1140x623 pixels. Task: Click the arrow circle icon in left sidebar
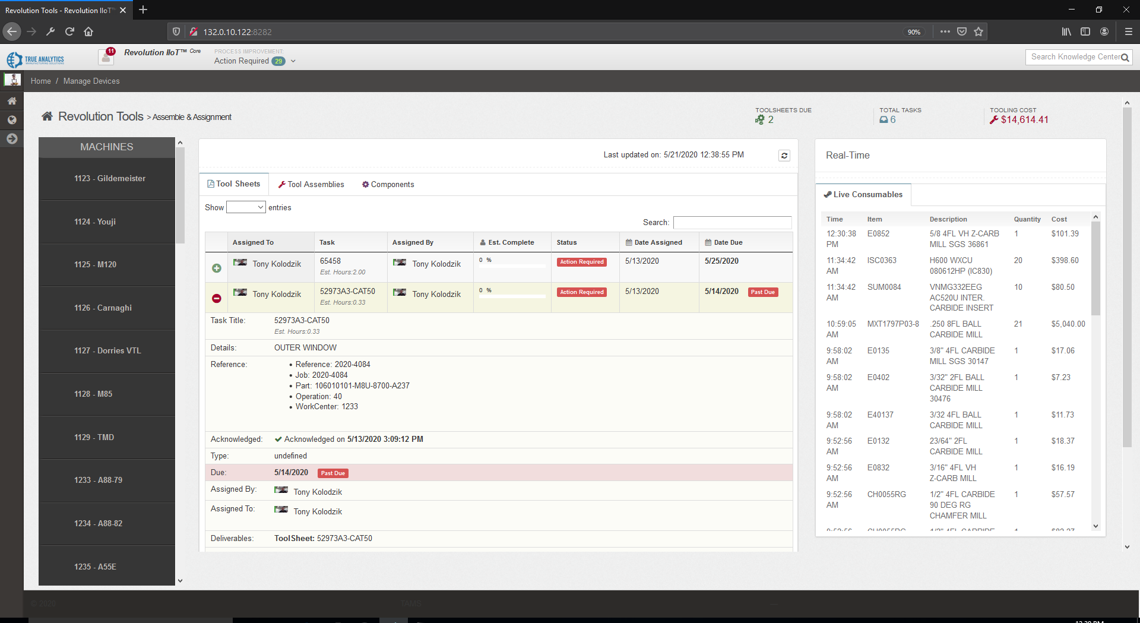point(12,139)
